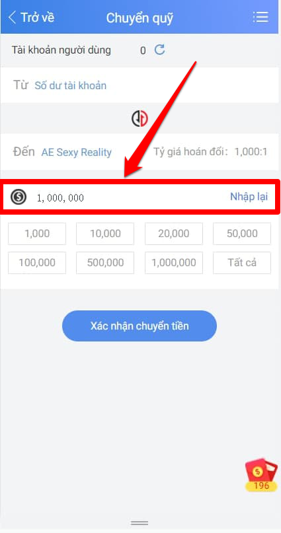
Task: Tap the back chevron arrow
Action: pyautogui.click(x=13, y=17)
